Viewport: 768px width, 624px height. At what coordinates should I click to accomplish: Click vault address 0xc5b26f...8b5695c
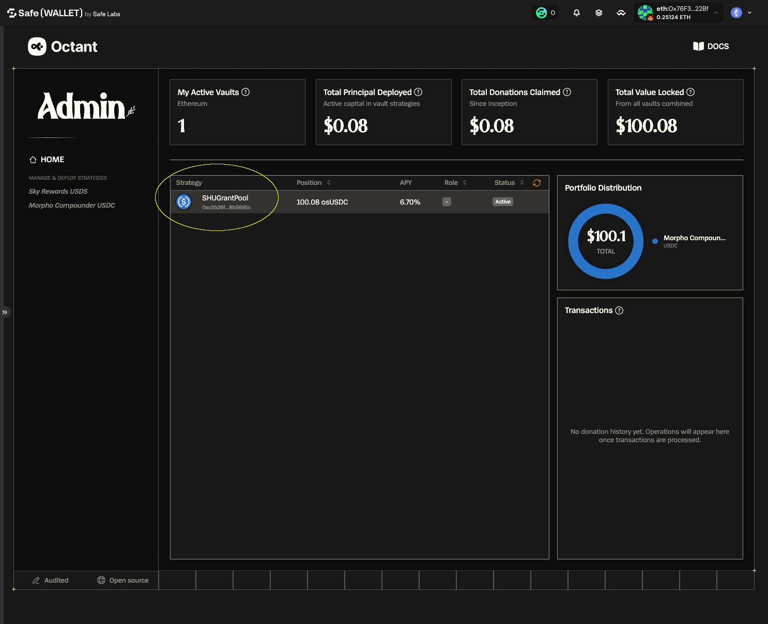tap(226, 208)
